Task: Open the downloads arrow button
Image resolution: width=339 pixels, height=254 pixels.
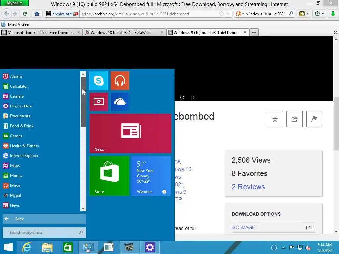Action: (333, 14)
